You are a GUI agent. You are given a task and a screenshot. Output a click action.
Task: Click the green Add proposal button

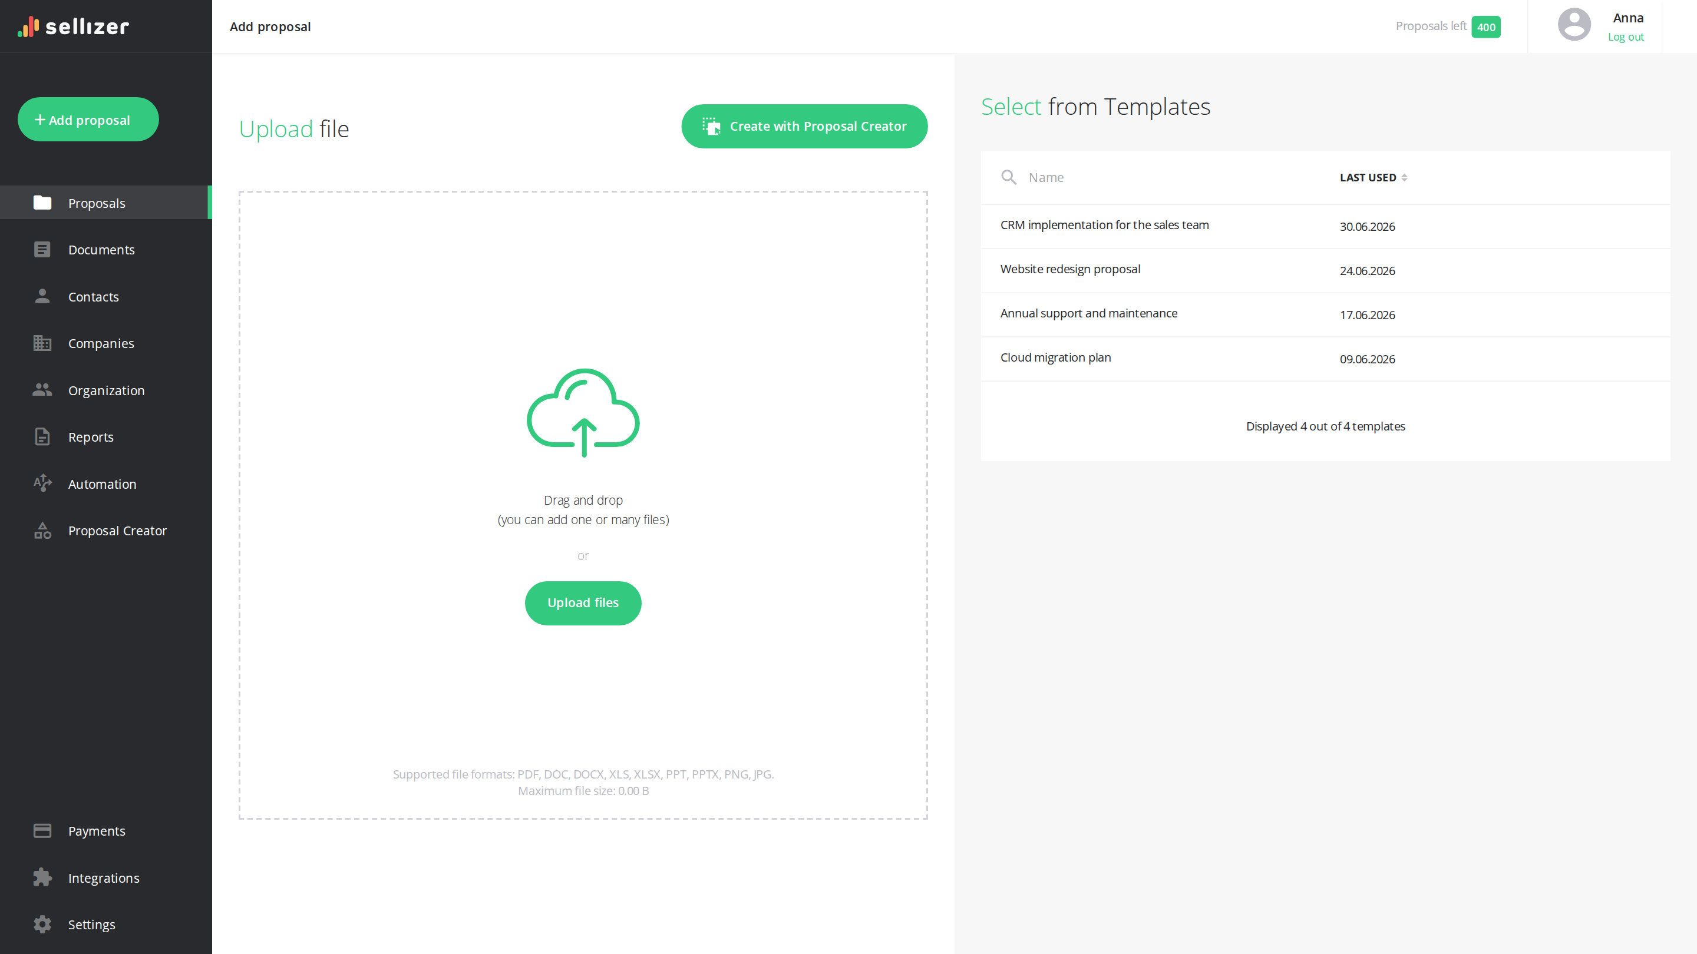[88, 119]
